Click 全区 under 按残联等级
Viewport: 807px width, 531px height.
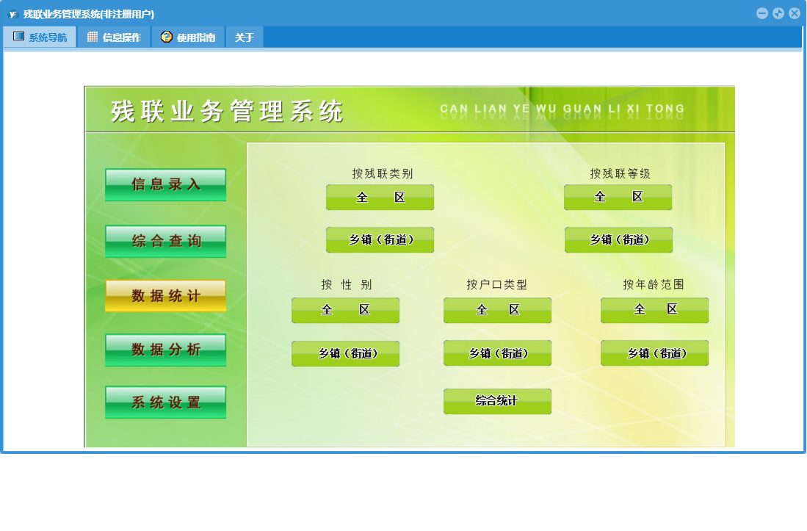(618, 197)
